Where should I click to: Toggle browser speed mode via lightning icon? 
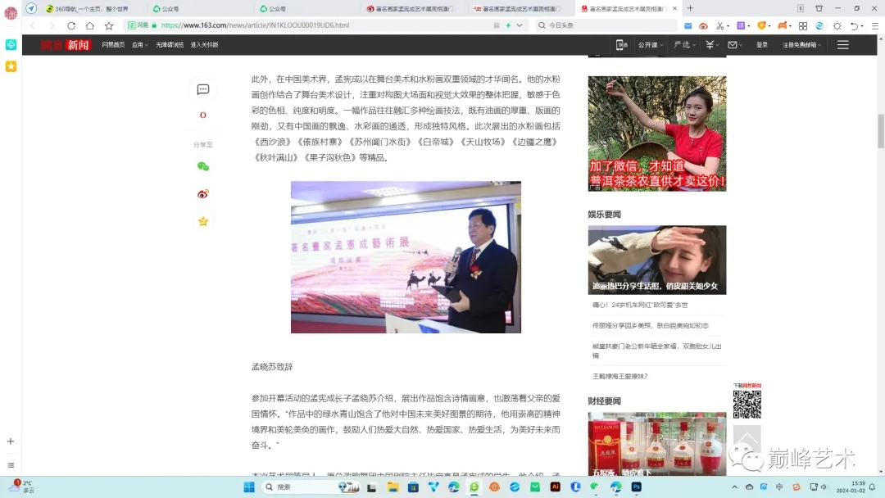click(508, 25)
